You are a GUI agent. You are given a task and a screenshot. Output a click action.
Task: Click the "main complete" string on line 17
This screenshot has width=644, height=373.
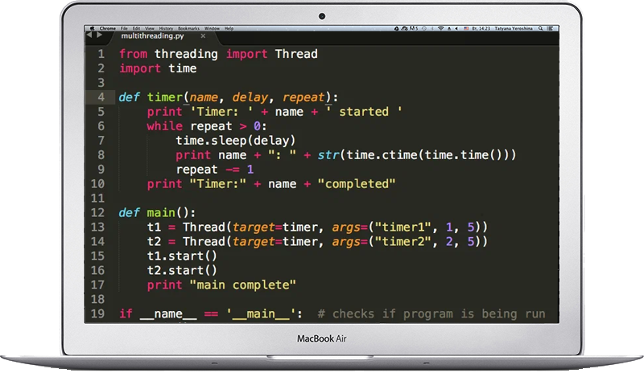tap(243, 285)
